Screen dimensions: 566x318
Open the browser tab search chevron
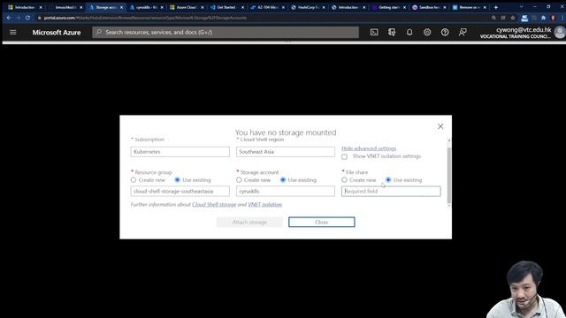(x=521, y=7)
